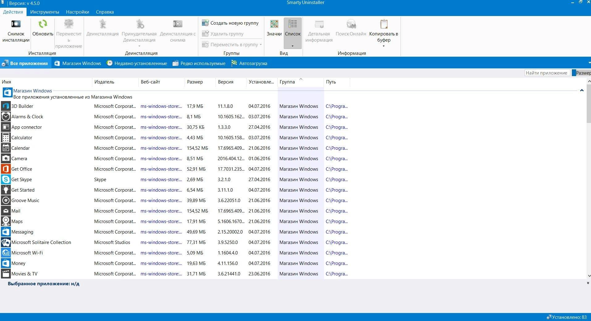Open Принудительная Деинсталляция dropdown arrow
Image resolution: width=591 pixels, height=321 pixels.
point(139,46)
